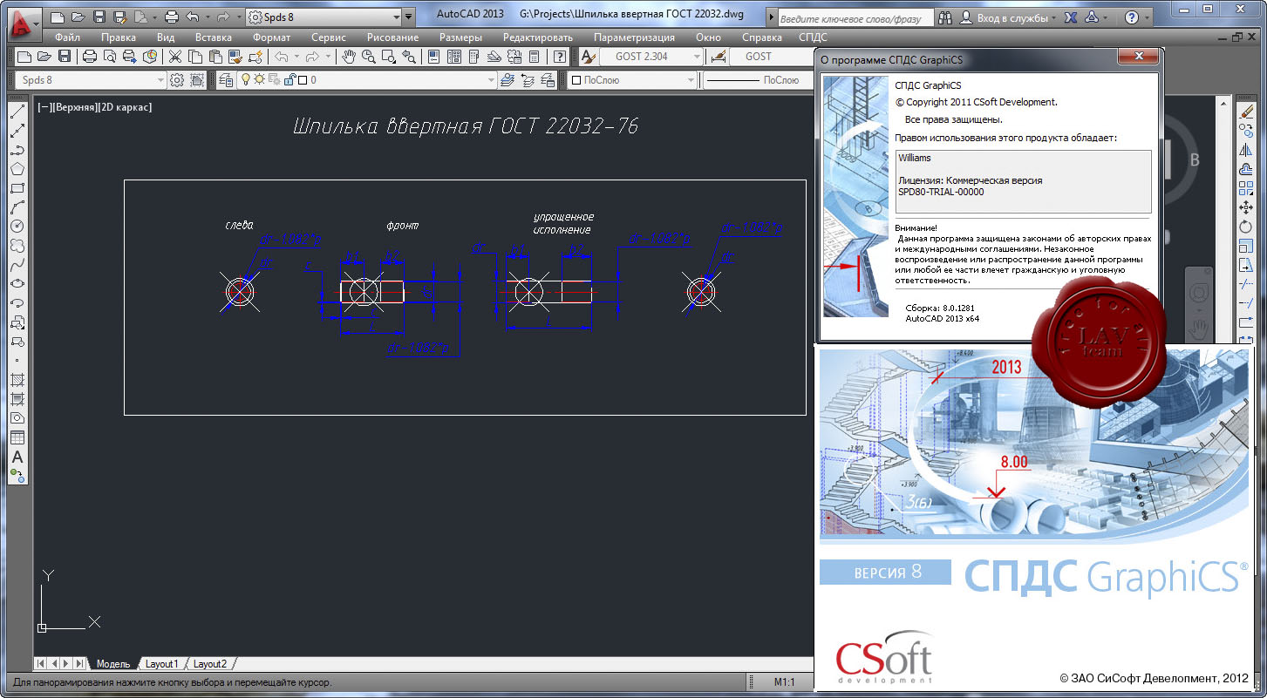Switch to the Layout1 tab
1267x698 pixels.
(161, 664)
